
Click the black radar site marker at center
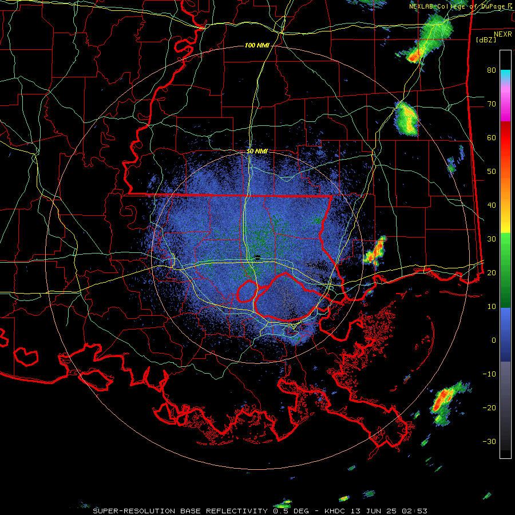(257, 257)
